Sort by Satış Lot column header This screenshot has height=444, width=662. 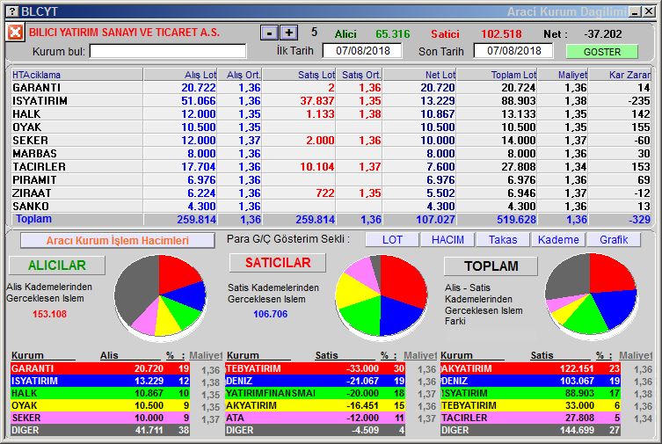tap(299, 75)
